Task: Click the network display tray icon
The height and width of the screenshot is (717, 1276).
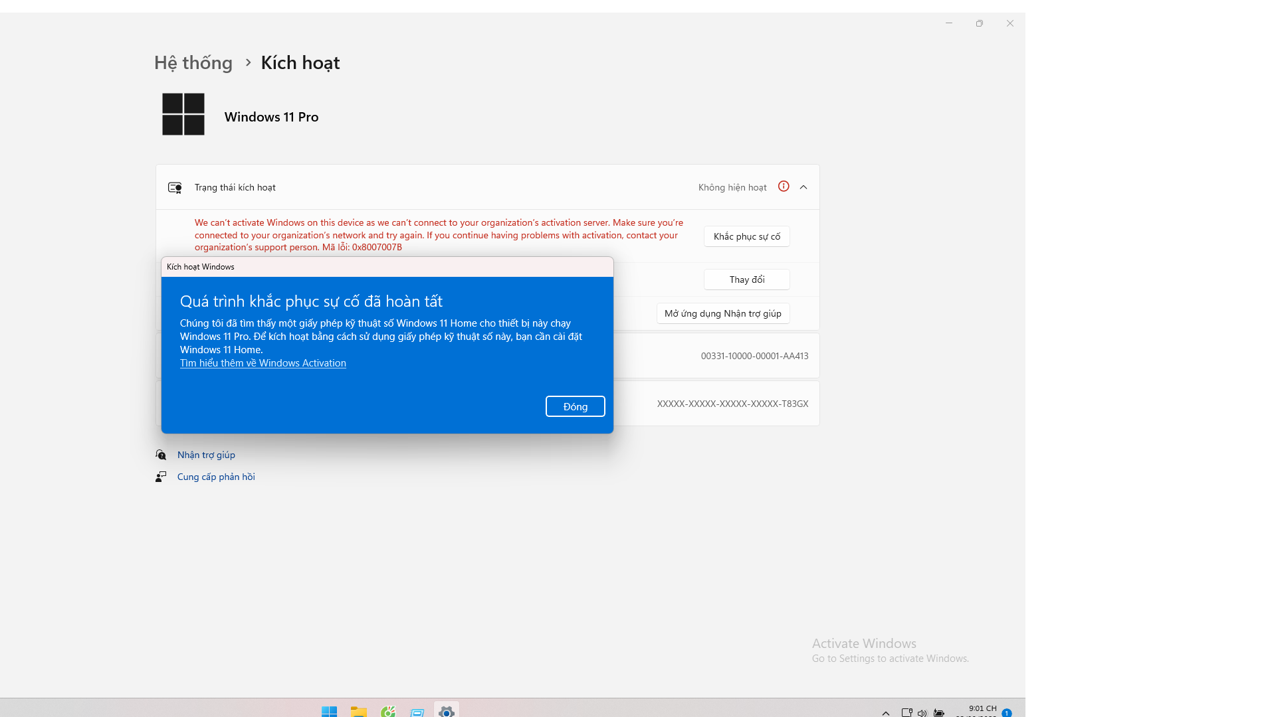Action: coord(906,713)
